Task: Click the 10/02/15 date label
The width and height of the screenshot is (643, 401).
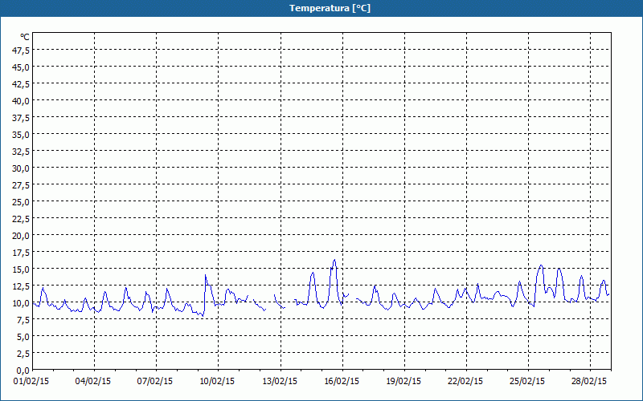Action: 217,382
